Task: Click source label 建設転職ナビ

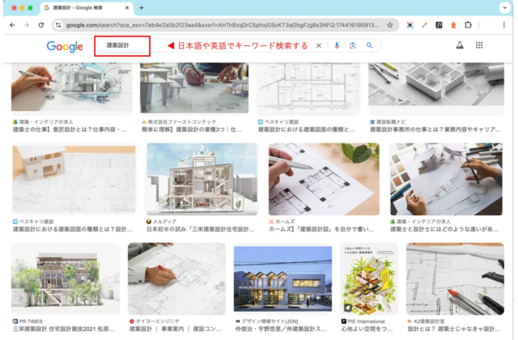Action: pos(392,122)
